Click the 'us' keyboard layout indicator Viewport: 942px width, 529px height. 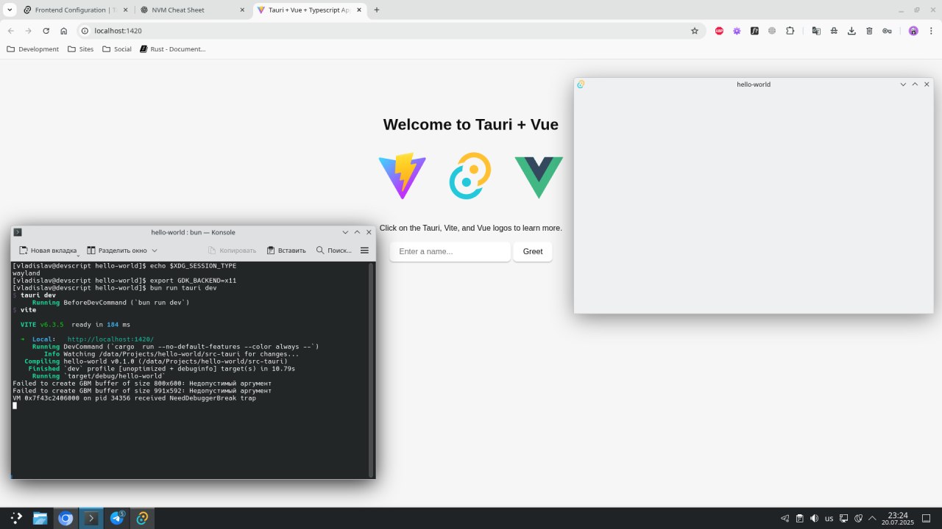pyautogui.click(x=829, y=518)
